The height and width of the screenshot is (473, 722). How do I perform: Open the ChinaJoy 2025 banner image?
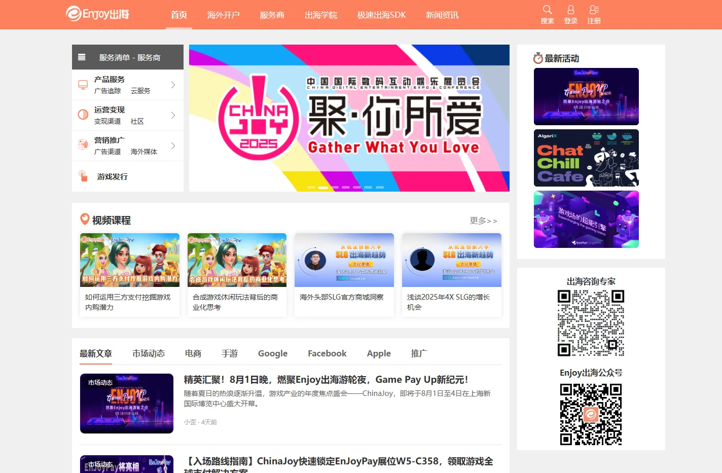coord(349,118)
